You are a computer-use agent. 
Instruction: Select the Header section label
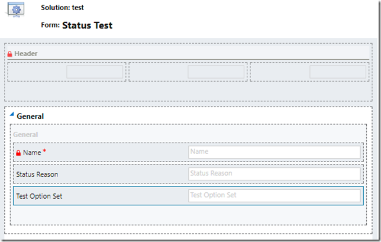point(26,54)
